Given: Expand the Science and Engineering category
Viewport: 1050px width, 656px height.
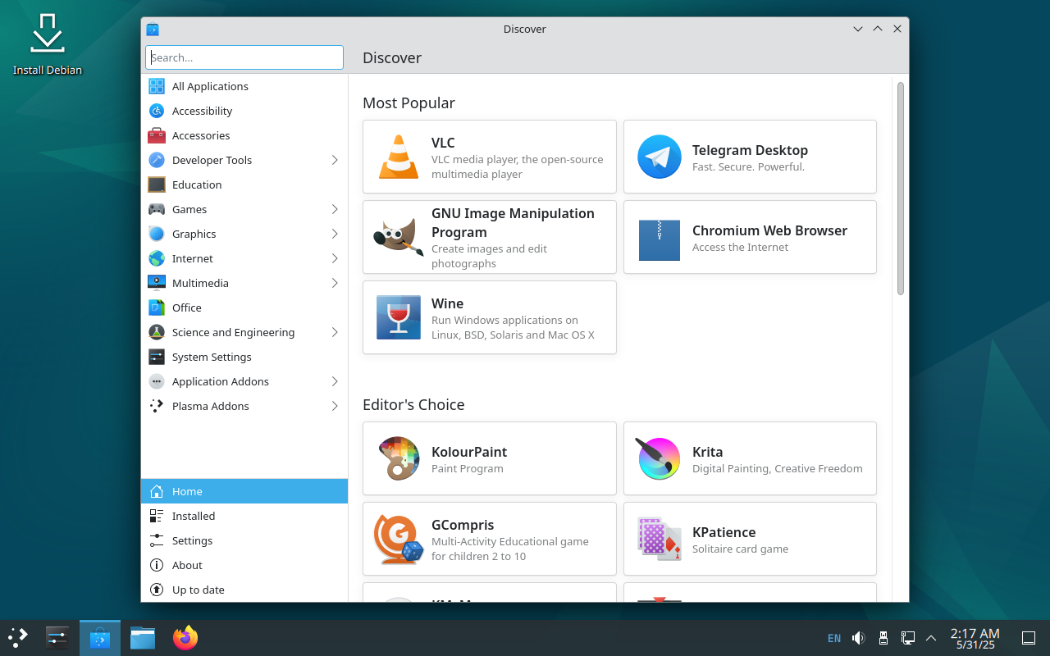Looking at the screenshot, I should click(x=335, y=332).
